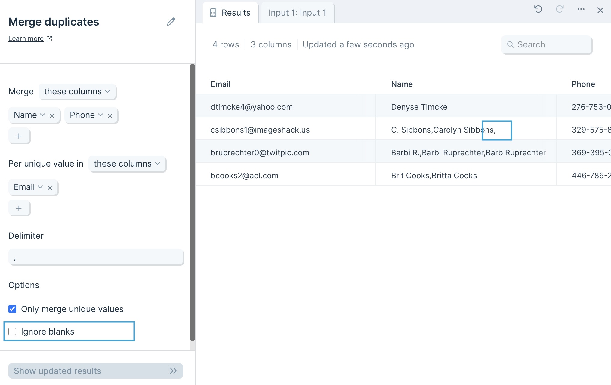Select the C. Sibbons,Carolyn Sibbons cell
This screenshot has width=611, height=385.
466,129
